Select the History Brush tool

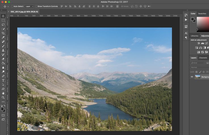pyautogui.click(x=3, y=54)
